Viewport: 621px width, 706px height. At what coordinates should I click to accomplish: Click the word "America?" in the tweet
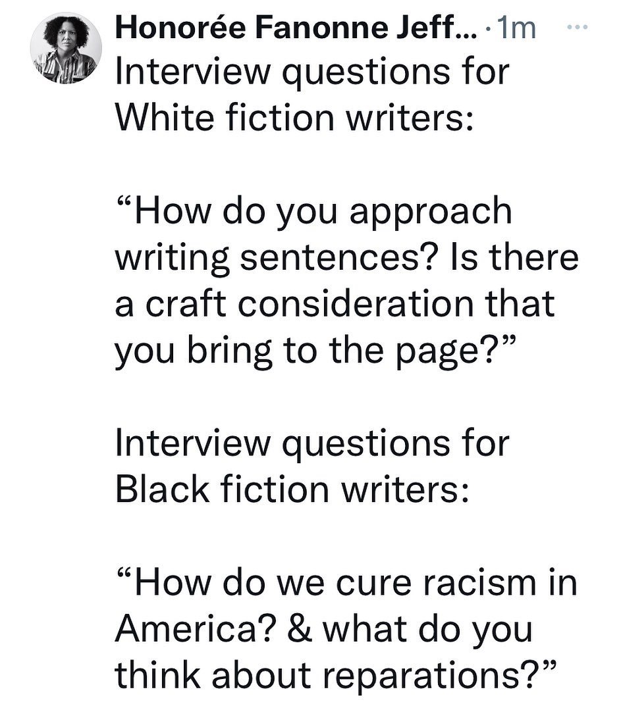(194, 631)
